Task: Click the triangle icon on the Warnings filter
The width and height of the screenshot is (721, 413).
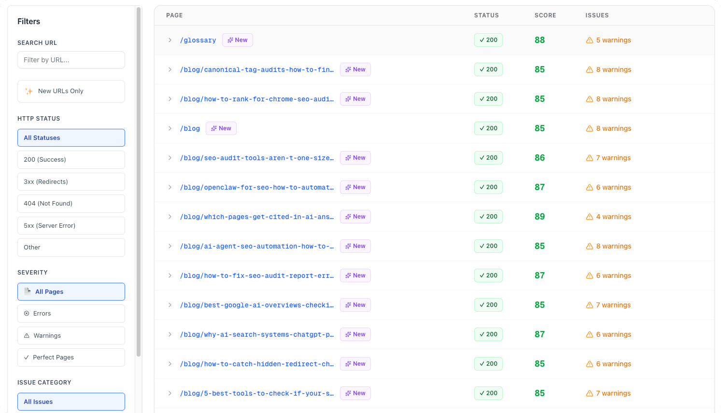Action: pos(27,335)
